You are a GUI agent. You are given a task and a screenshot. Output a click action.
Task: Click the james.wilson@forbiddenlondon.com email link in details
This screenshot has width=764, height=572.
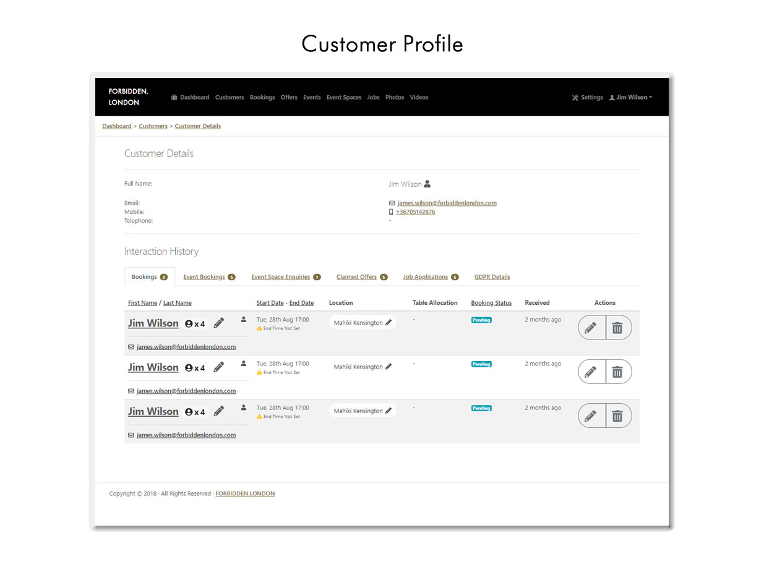tap(447, 203)
